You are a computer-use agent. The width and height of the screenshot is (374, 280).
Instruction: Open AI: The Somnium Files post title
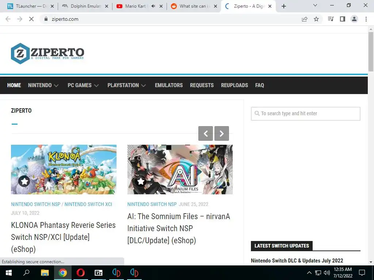coord(179,228)
